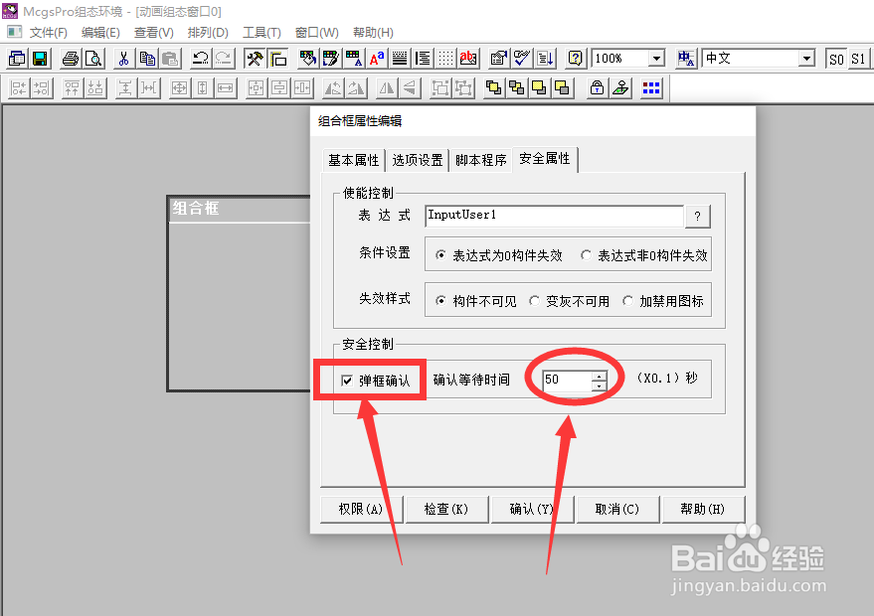Click the 帮助(H) dialog button

click(x=703, y=509)
